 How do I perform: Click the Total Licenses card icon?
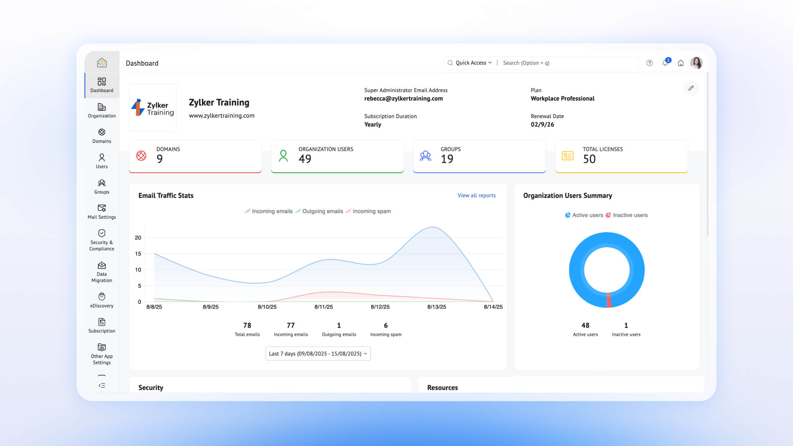[567, 155]
